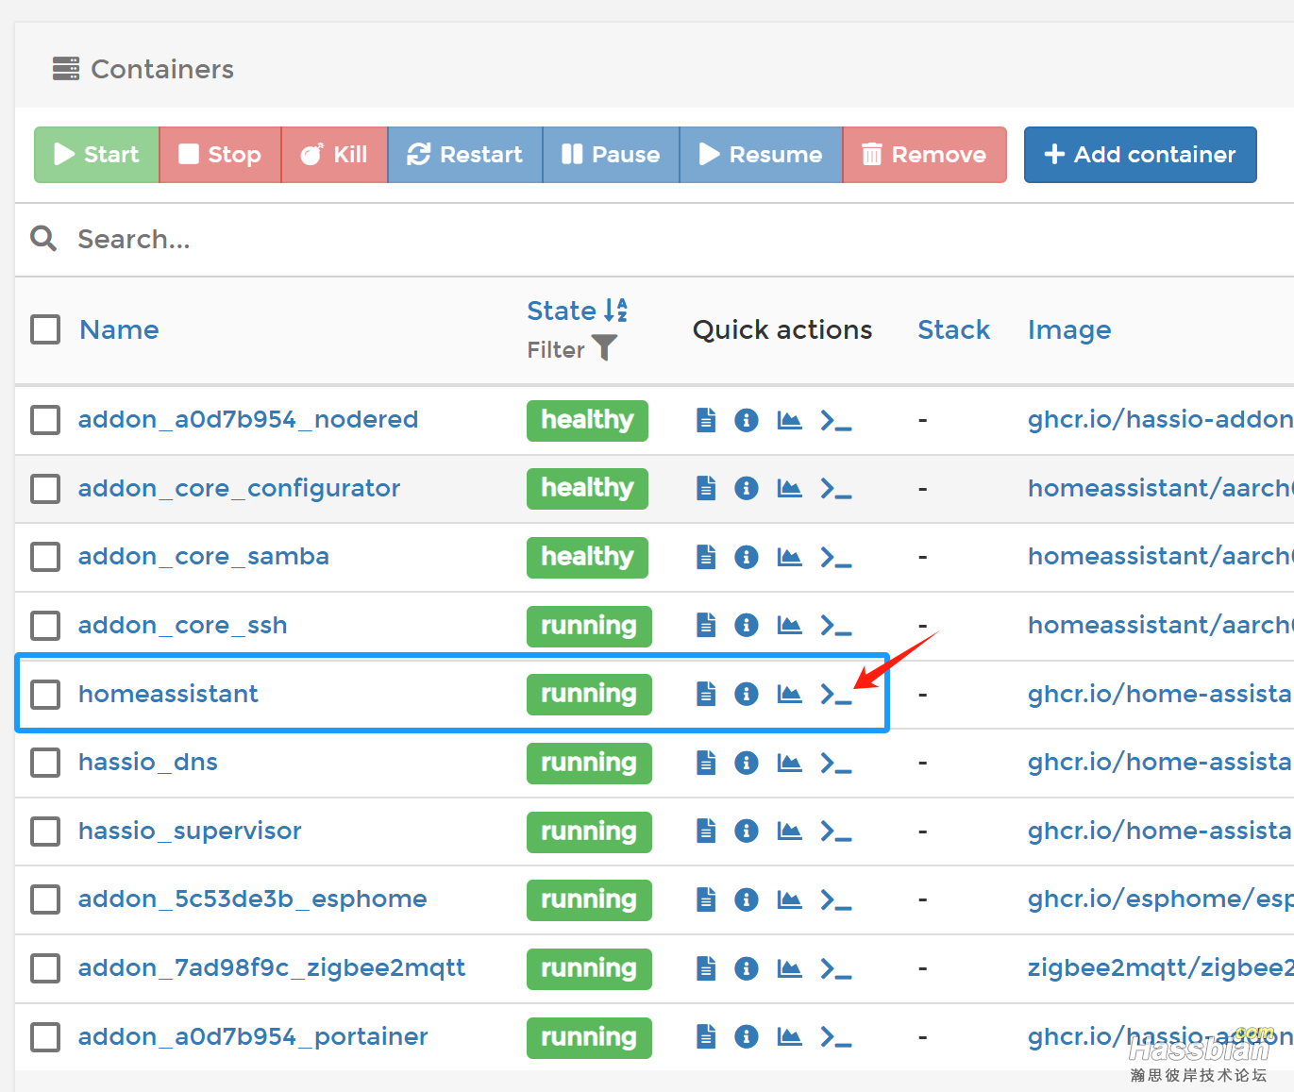
Task: Check the addon_core_configurator checkbox
Action: click(45, 488)
